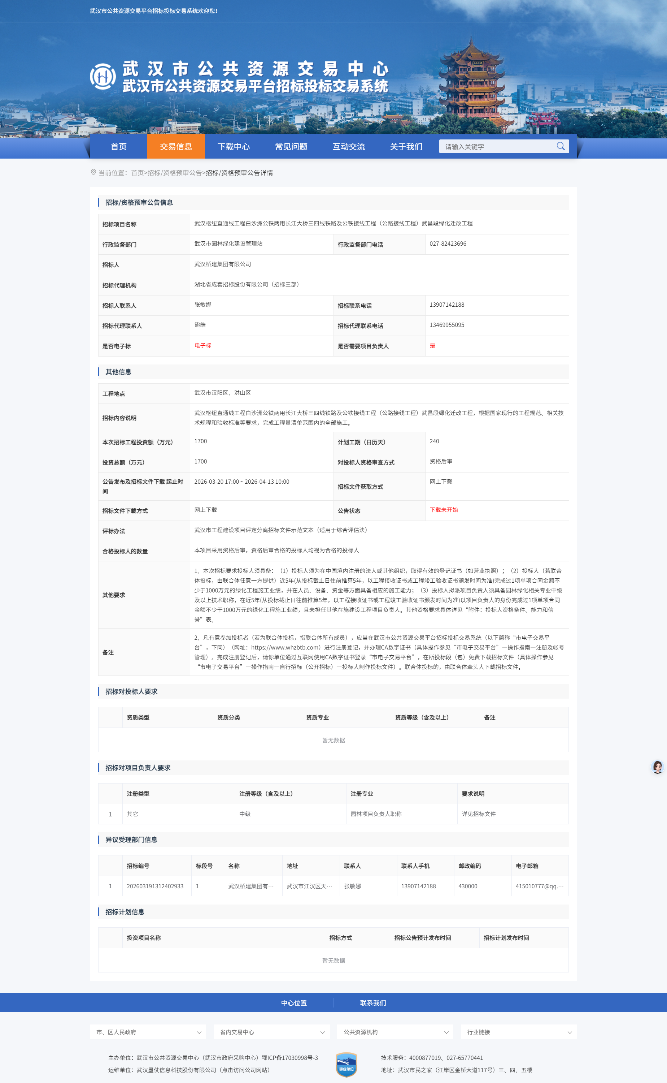Click the 互动交流 navigation item
Viewport: 667px width, 1083px height.
[x=349, y=147]
